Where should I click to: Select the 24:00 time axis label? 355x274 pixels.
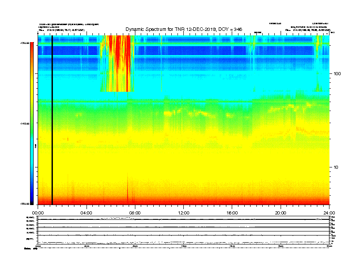click(329, 213)
